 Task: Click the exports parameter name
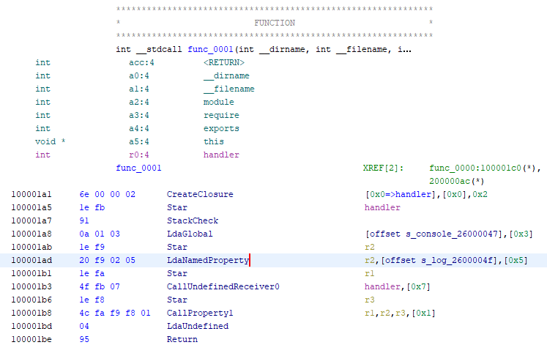click(x=221, y=129)
